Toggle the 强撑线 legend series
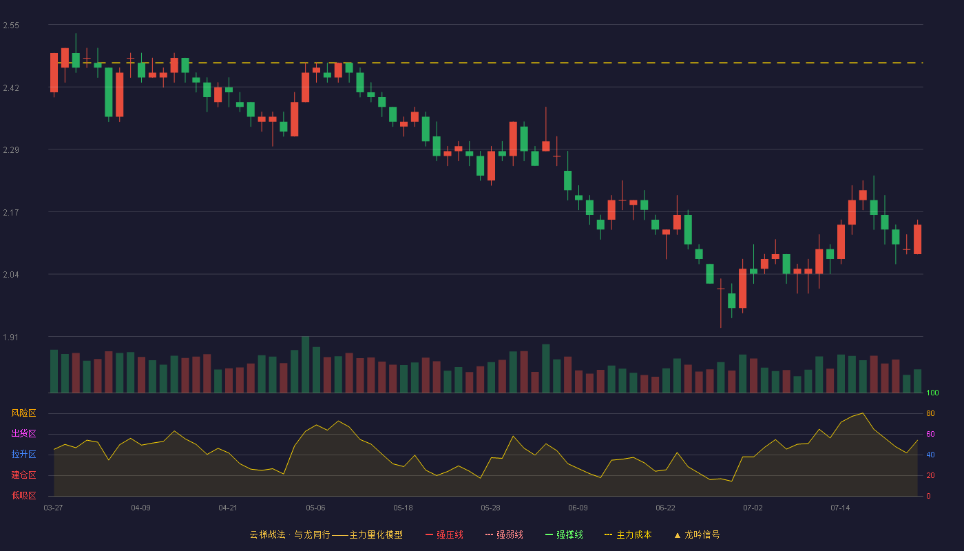964x551 pixels. pyautogui.click(x=564, y=534)
